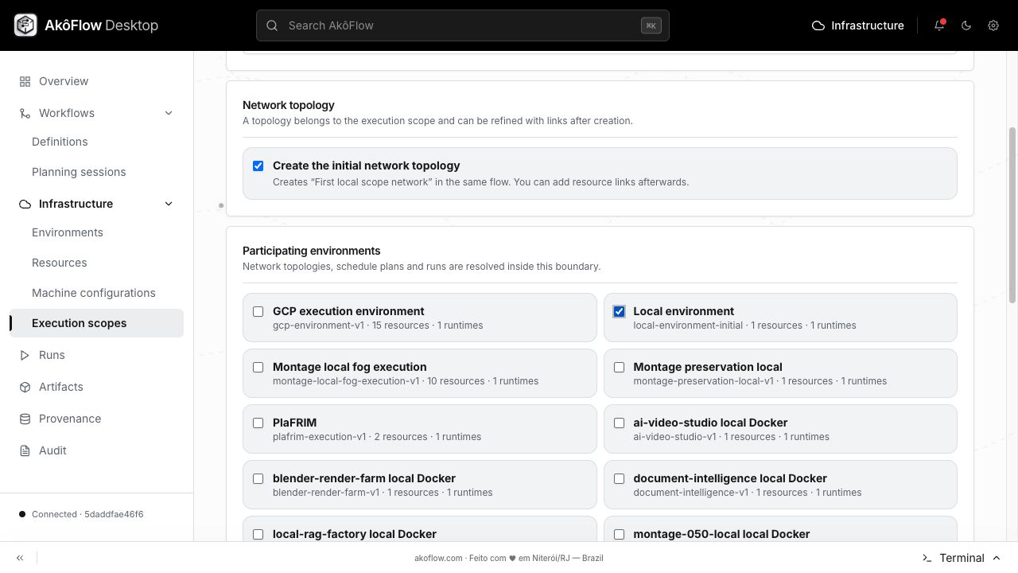Click the Provenance database icon
The width and height of the screenshot is (1018, 573).
25,419
